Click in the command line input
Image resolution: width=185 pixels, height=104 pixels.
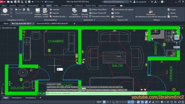click(x=96, y=93)
